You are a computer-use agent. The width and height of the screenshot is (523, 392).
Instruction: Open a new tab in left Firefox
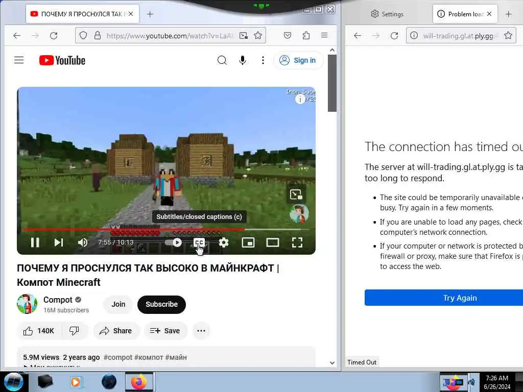(x=150, y=14)
